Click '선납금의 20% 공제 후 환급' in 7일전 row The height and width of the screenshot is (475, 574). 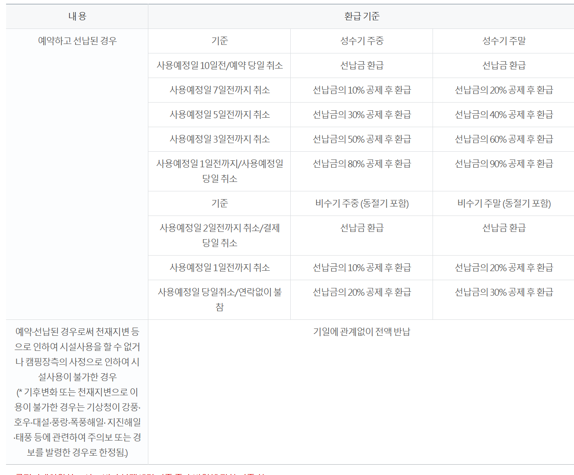tap(504, 90)
